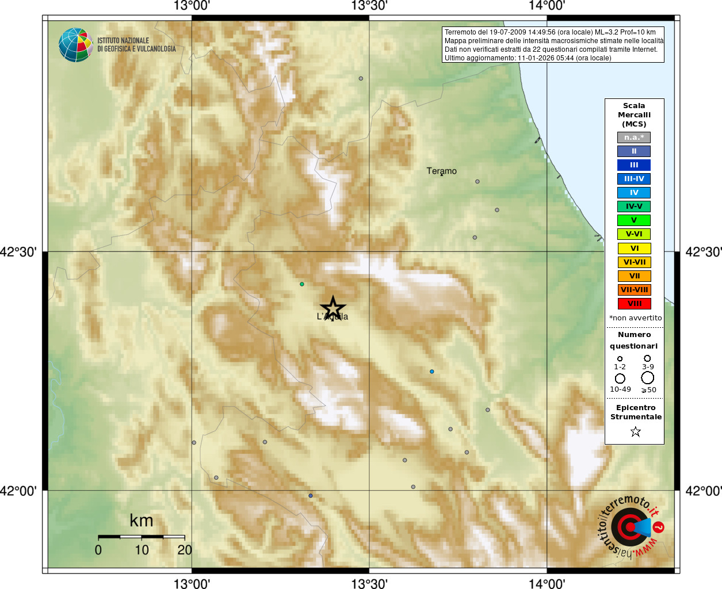722x589 pixels.
Task: Click the star symbol under Epicentro Strumentale
Action: 636,431
